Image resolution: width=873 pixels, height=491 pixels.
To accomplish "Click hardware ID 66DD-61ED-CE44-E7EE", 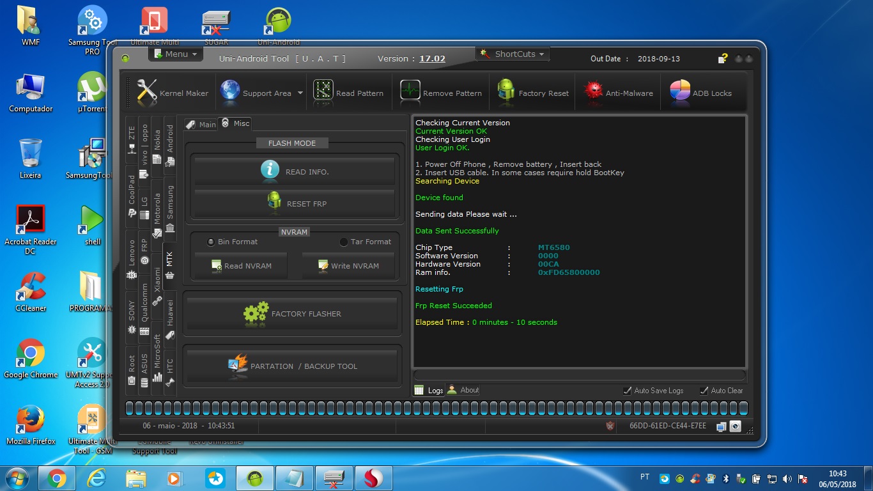I will (668, 426).
